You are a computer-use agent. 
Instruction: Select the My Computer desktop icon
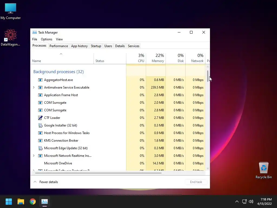(x=11, y=11)
